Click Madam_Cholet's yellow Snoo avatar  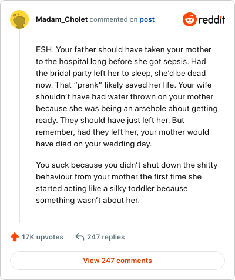(19, 19)
